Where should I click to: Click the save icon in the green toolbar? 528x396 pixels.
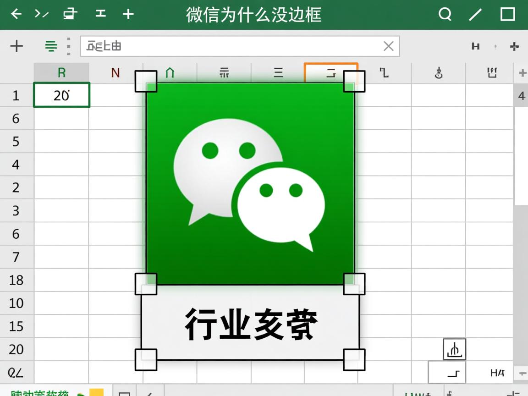pos(100,14)
